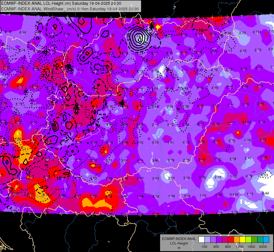Click the '8.19' grid value

pos(140,71)
